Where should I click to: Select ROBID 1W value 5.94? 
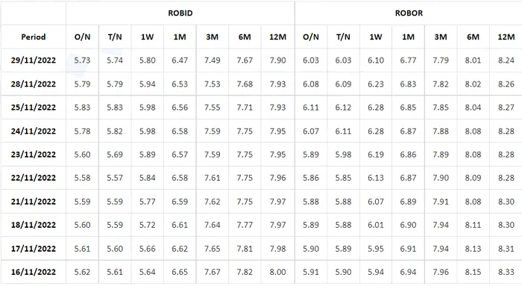147,84
